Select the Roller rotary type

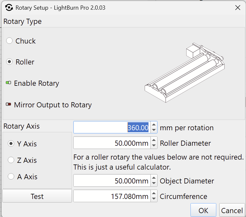9,62
